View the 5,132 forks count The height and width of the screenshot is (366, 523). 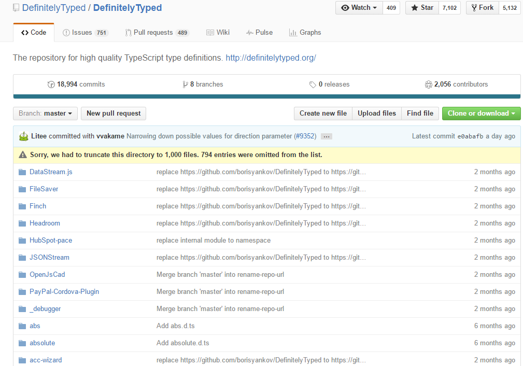(x=510, y=8)
